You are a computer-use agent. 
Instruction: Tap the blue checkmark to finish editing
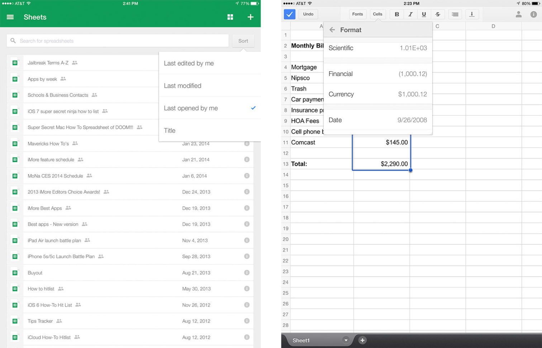(289, 14)
